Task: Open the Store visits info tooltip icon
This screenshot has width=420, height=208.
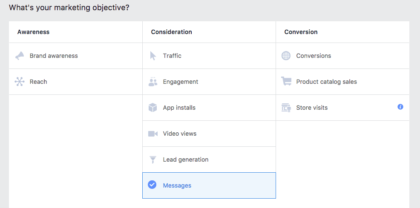Action: pos(400,107)
